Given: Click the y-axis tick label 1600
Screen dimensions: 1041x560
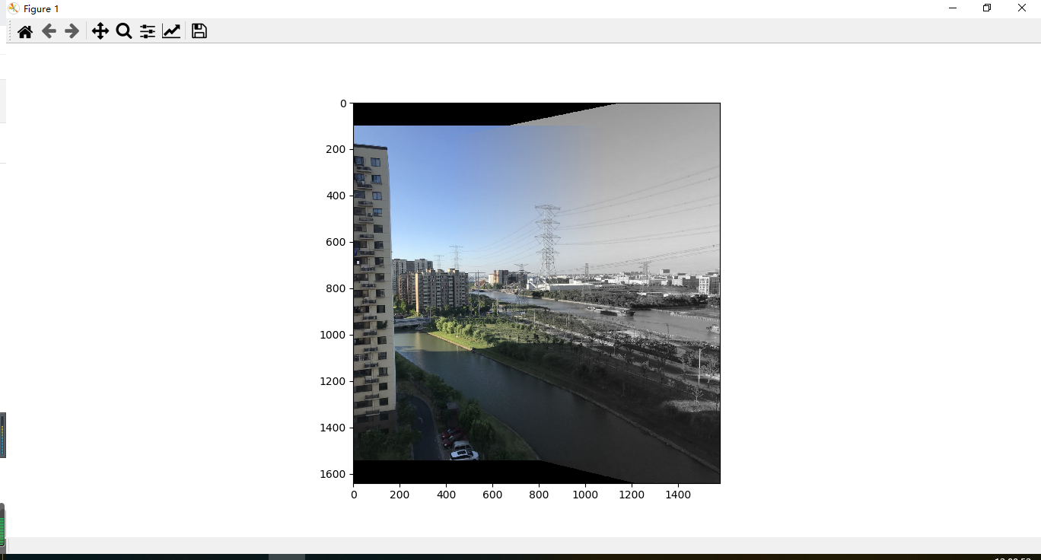Looking at the screenshot, I should click(333, 474).
